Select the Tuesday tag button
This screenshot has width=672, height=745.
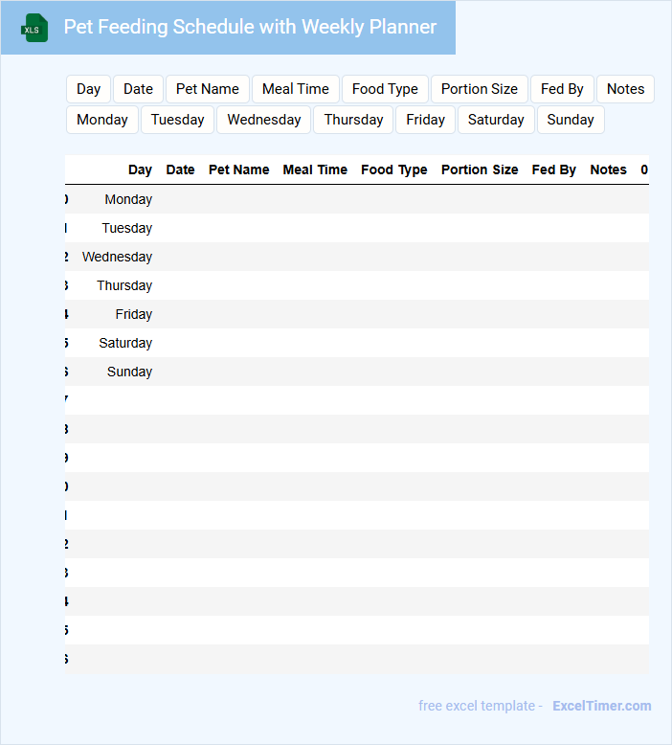point(178,120)
